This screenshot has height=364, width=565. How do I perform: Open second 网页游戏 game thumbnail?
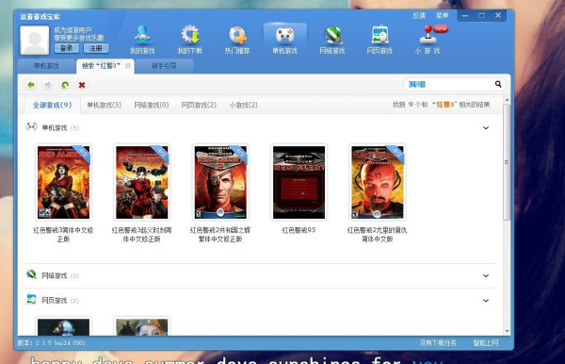[x=142, y=326]
